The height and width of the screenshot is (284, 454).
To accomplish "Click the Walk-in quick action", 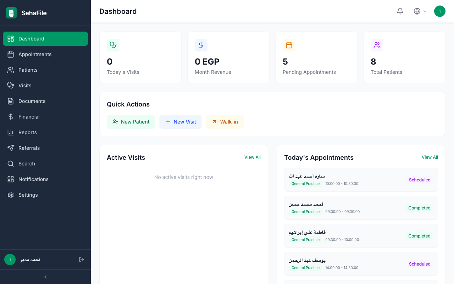I will 225,122.
